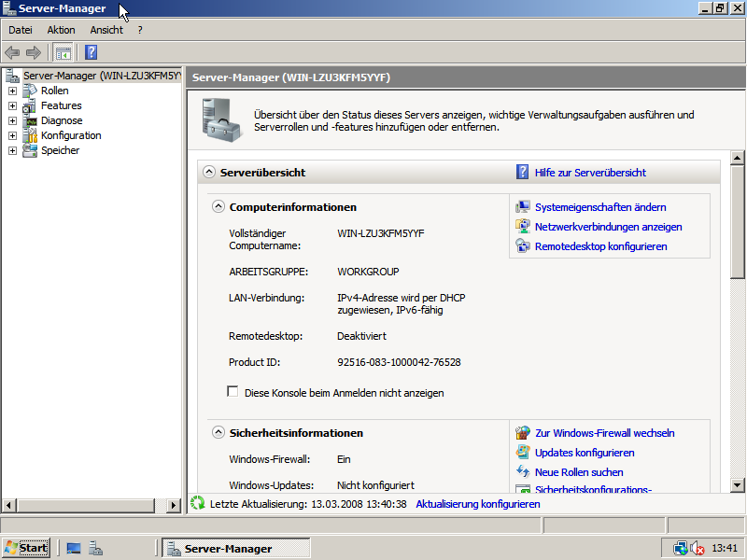Click the muted volume tray icon
Image resolution: width=747 pixels, height=560 pixels.
(x=697, y=549)
